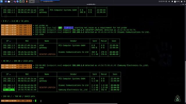Click the lock screen icon

click(x=182, y=1)
